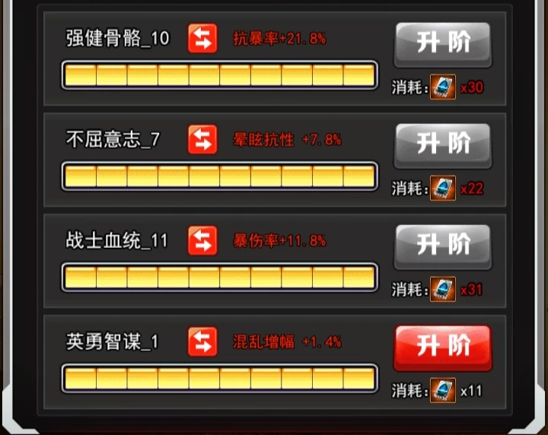Click the progress bar under 强健骨骼_10
The image size is (548, 435).
(220, 75)
